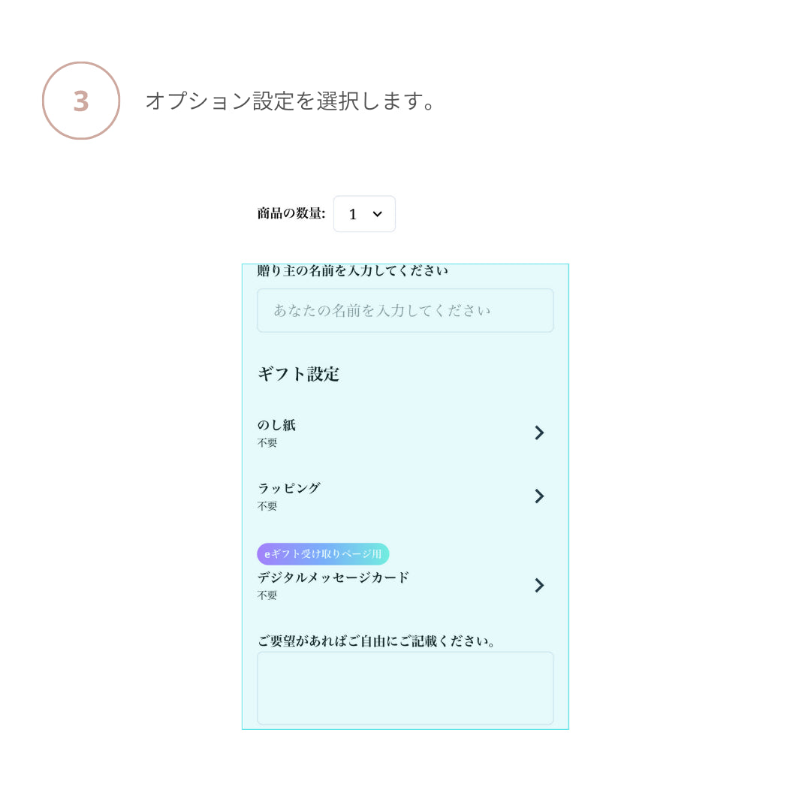Click the 贈り主の名前を入力してください label
This screenshot has height=811, width=811.
pos(352,271)
